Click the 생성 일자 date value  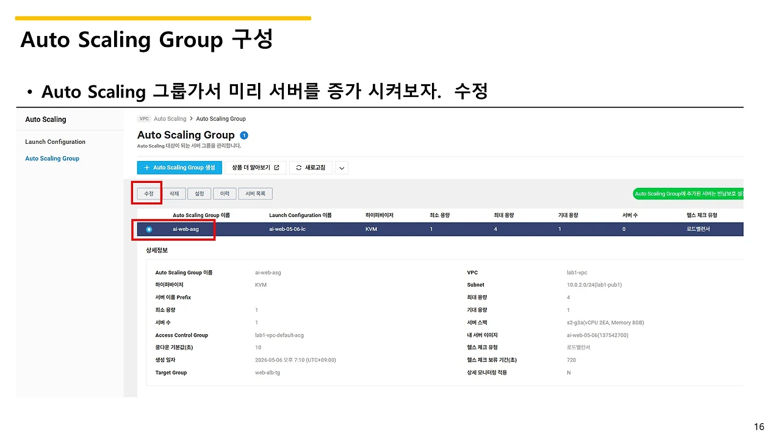295,360
